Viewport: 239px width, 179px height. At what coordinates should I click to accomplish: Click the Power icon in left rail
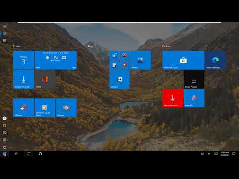pyautogui.click(x=5, y=147)
